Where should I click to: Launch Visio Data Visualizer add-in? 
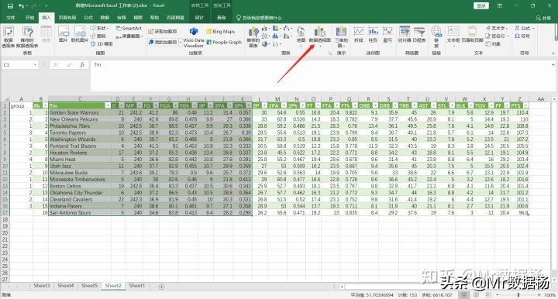[x=194, y=38]
